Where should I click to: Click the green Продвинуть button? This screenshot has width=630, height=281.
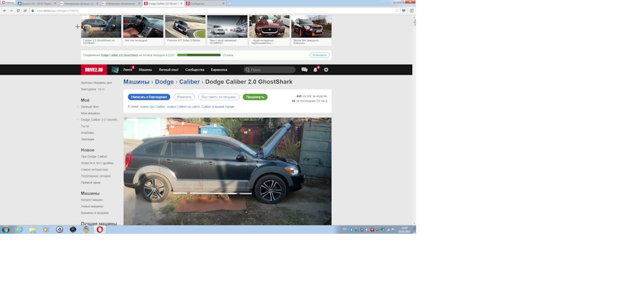pyautogui.click(x=255, y=97)
